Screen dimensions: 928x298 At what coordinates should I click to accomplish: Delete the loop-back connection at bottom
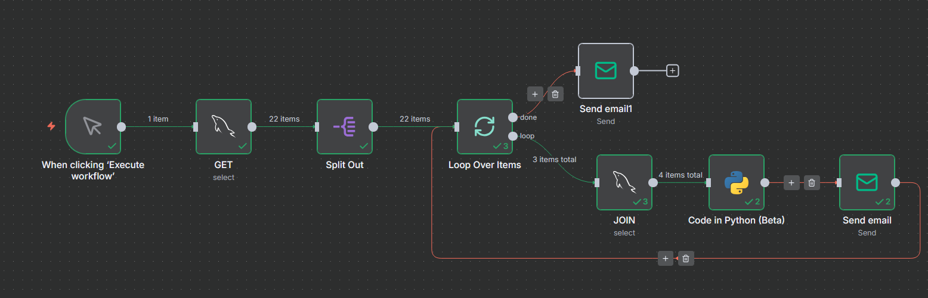686,258
